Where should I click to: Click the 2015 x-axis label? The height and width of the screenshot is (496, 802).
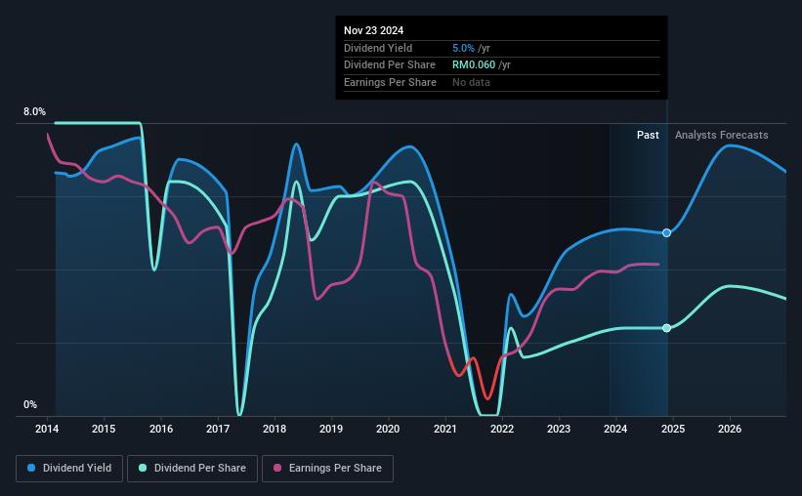coord(104,429)
